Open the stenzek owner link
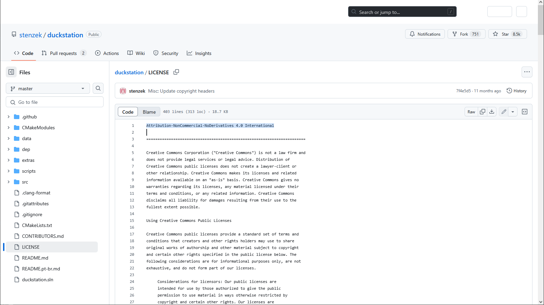 point(31,35)
